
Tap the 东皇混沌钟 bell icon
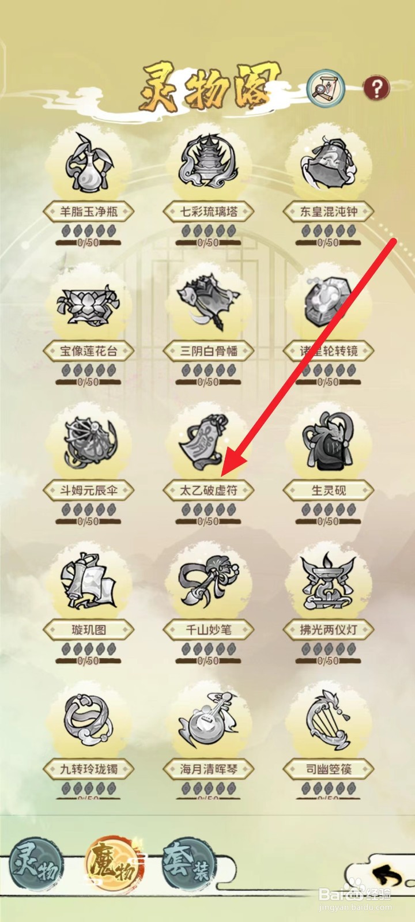(x=328, y=164)
